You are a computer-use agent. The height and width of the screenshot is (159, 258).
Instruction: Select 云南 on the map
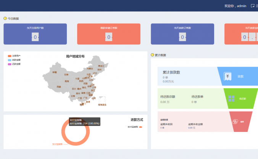(73, 96)
